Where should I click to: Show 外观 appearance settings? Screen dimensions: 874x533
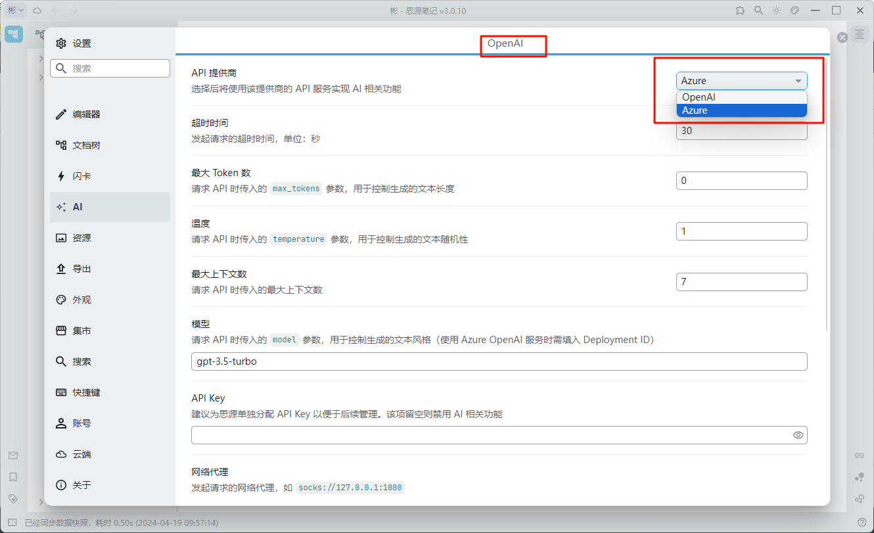click(x=110, y=300)
